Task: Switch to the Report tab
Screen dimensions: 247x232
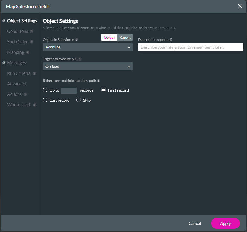Action: click(125, 37)
